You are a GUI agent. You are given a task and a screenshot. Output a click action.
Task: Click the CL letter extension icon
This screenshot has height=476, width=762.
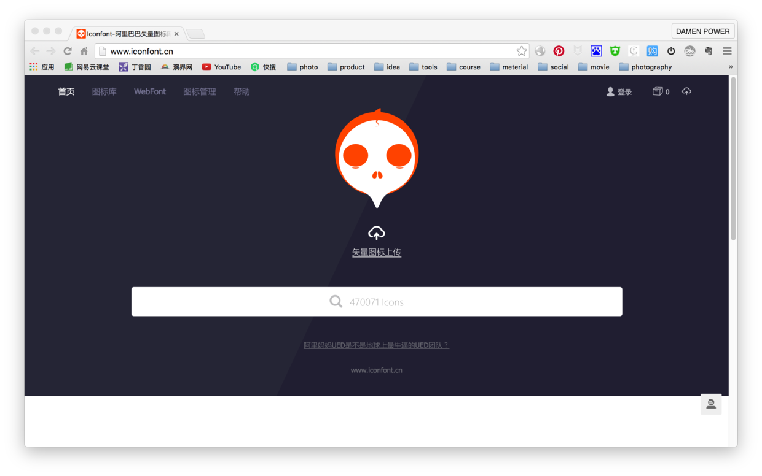[x=634, y=51]
